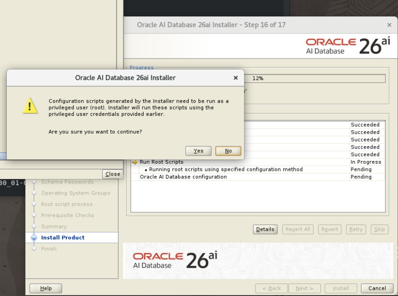Close the installer Step 16 window
This screenshot has height=296, width=398.
coord(389,25)
